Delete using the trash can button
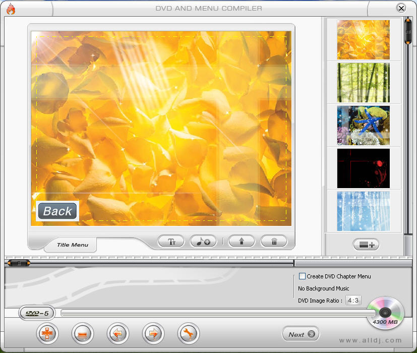Viewport: 417px width, 353px height. [274, 242]
